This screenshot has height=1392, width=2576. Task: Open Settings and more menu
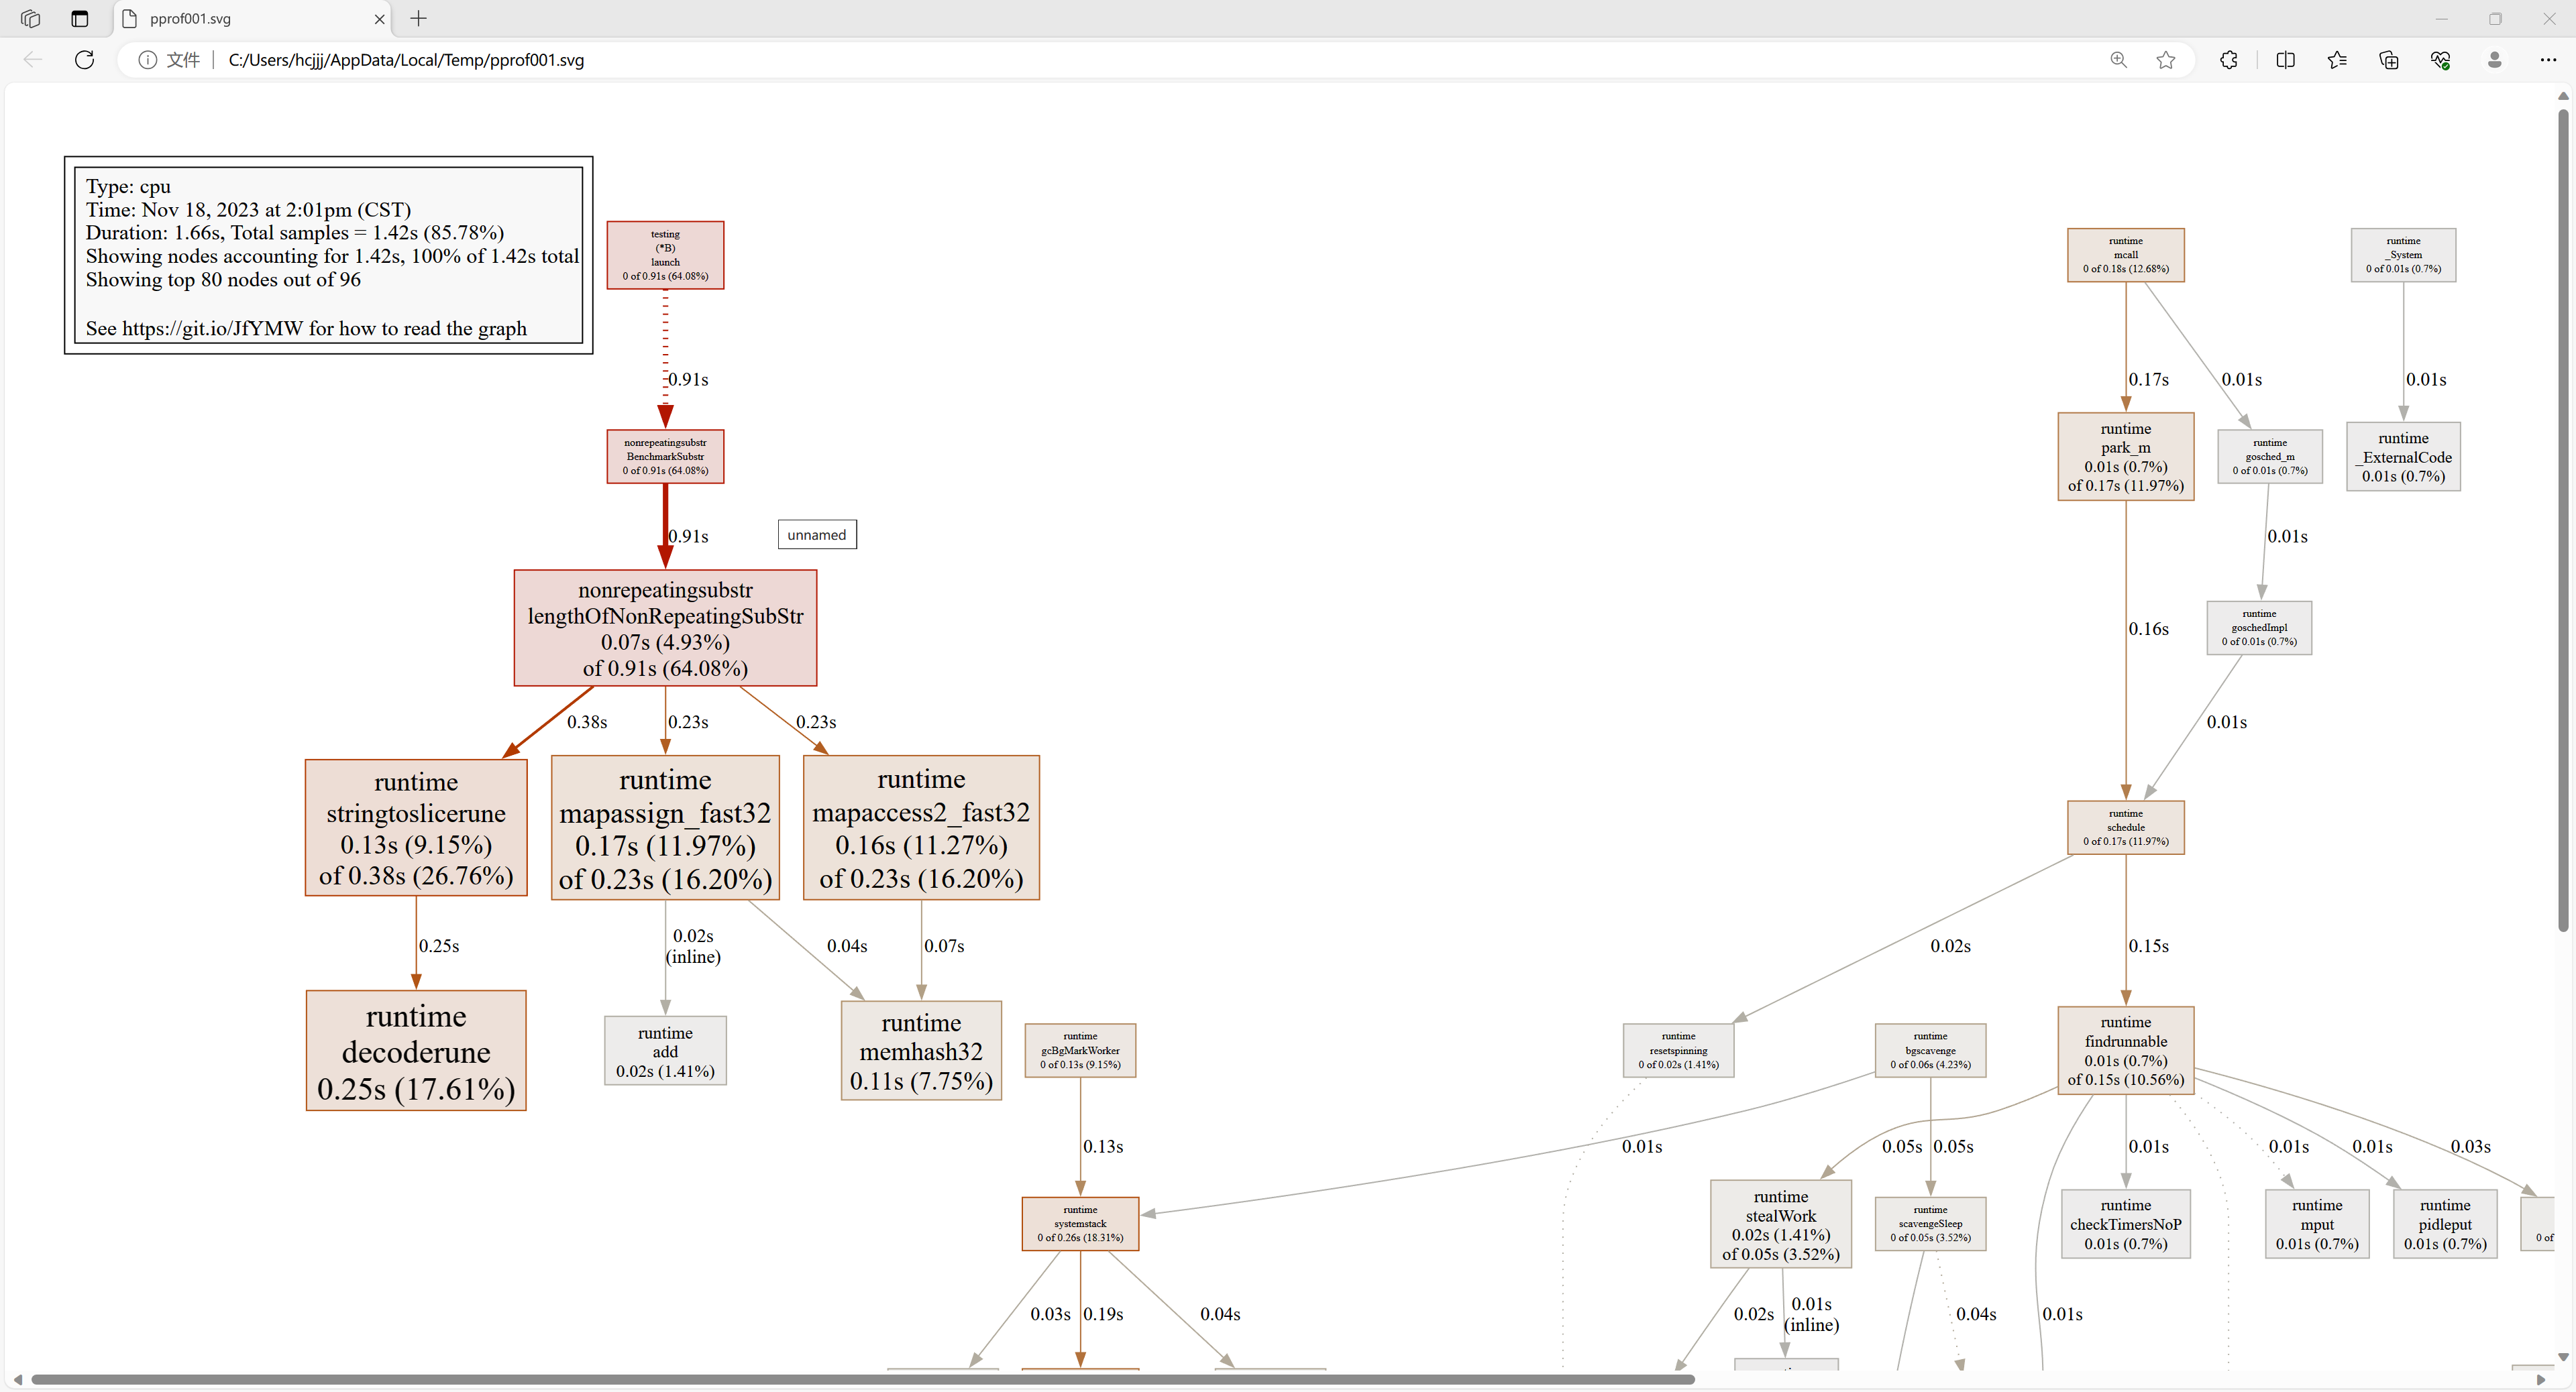pyautogui.click(x=2547, y=60)
